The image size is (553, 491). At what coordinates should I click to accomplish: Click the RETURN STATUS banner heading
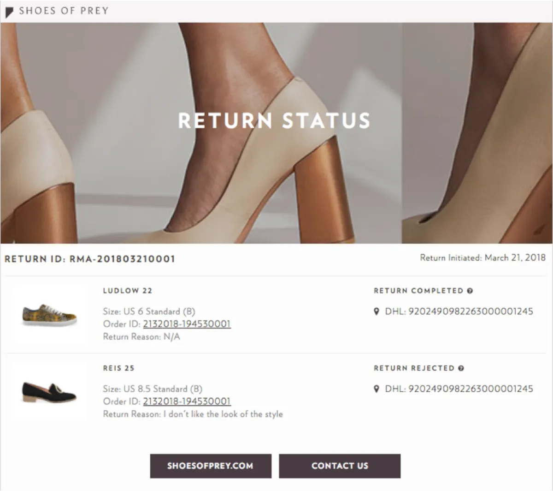[274, 120]
